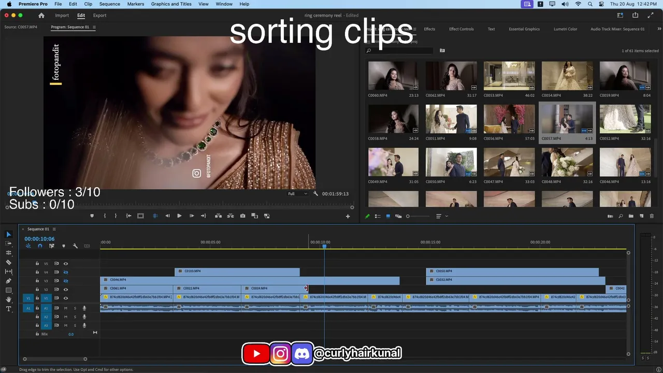The width and height of the screenshot is (663, 373).
Task: Open Program monitor settings wrench
Action: 315,194
